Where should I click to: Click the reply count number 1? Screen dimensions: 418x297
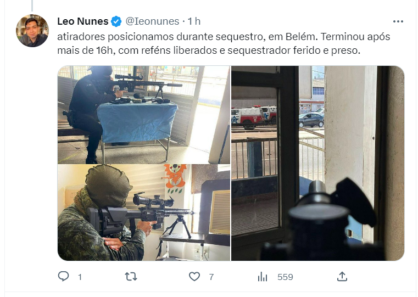[80, 277]
